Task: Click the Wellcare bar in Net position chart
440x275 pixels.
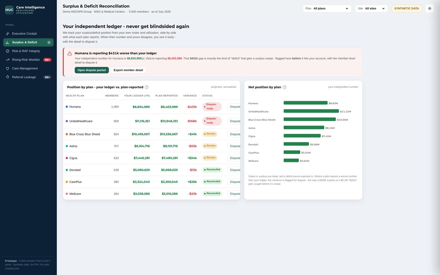Action: click(291, 161)
